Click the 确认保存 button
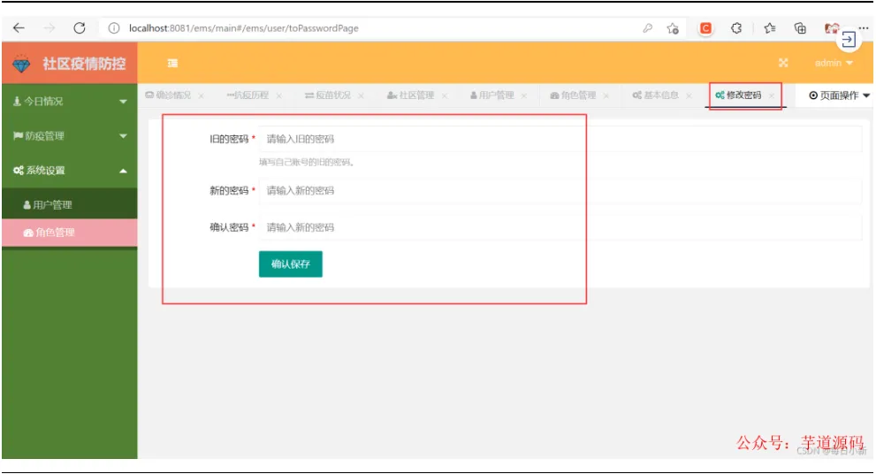Viewport: 876px width, 474px height. click(291, 264)
